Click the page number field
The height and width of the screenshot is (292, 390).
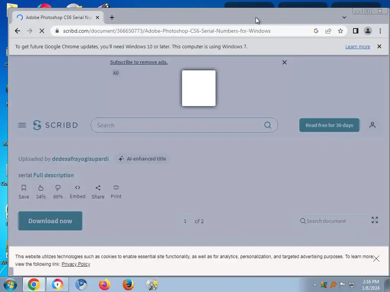point(185,221)
